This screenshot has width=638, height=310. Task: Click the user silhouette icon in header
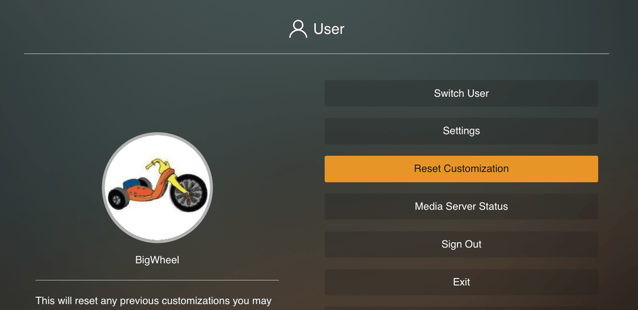pyautogui.click(x=298, y=29)
